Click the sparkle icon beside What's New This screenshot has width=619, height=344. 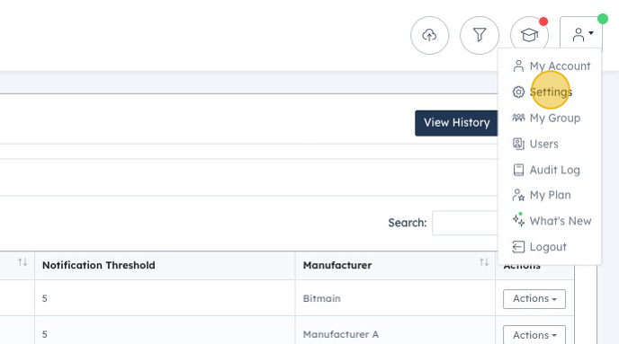pyautogui.click(x=518, y=220)
